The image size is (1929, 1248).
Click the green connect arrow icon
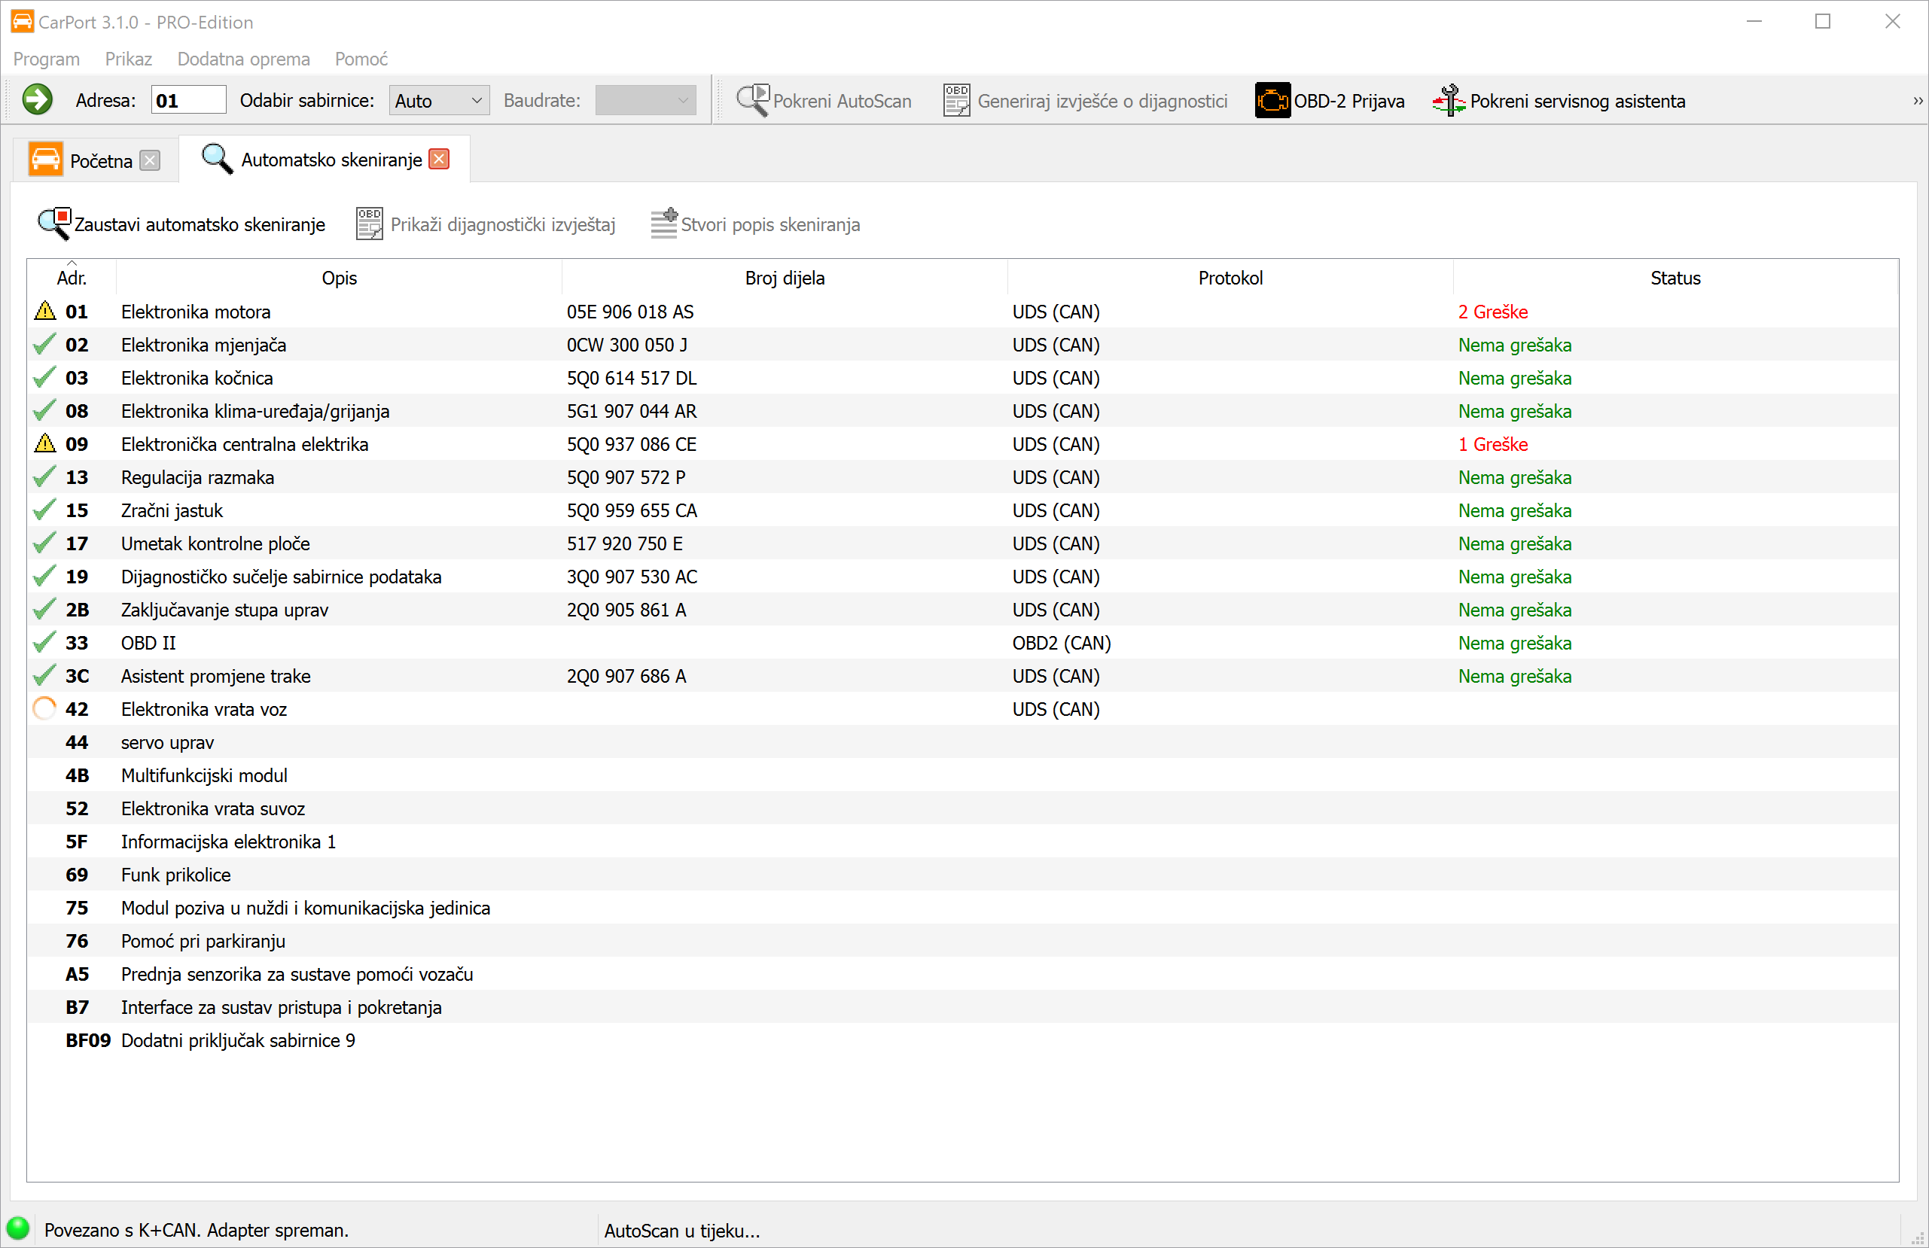click(x=38, y=101)
